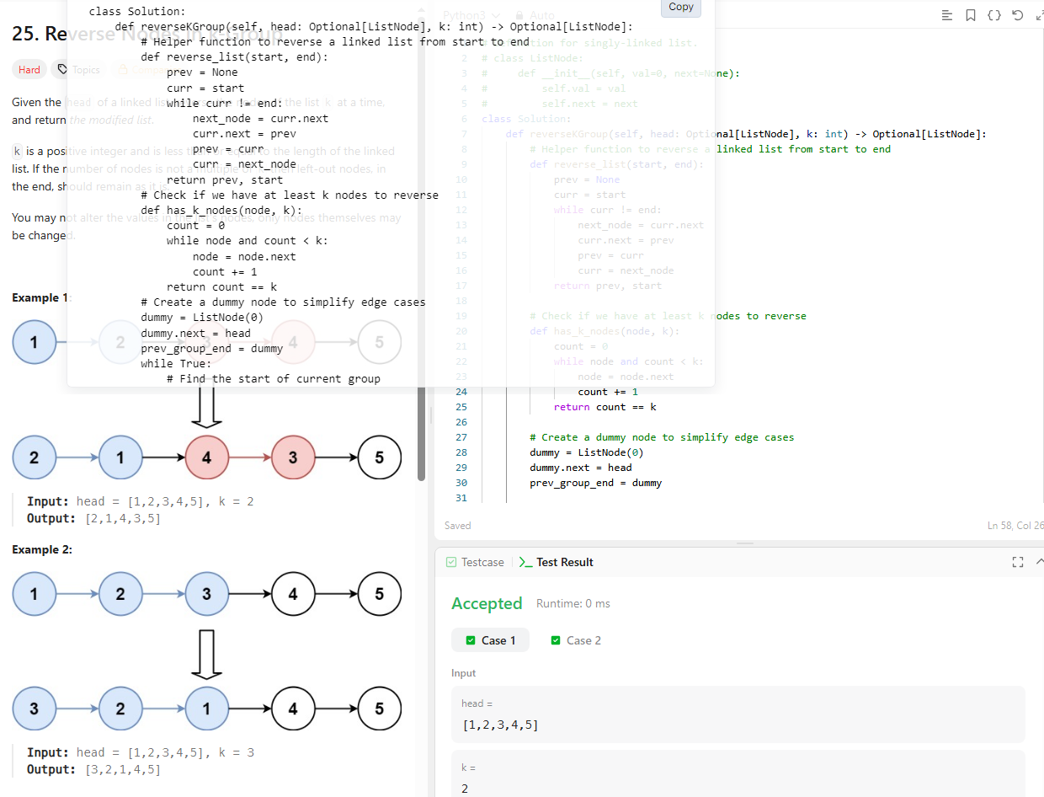Click the horizontal panel resize handle
1044x797 pixels.
coord(744,543)
